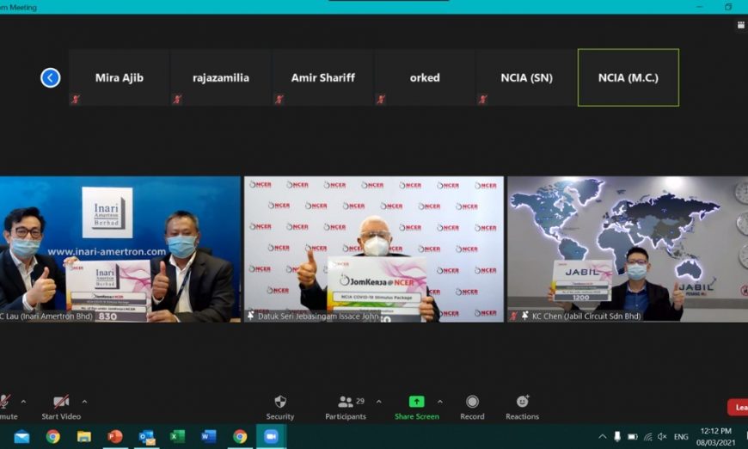
Task: Go back with the blue left-arrow button
Action: [50, 77]
